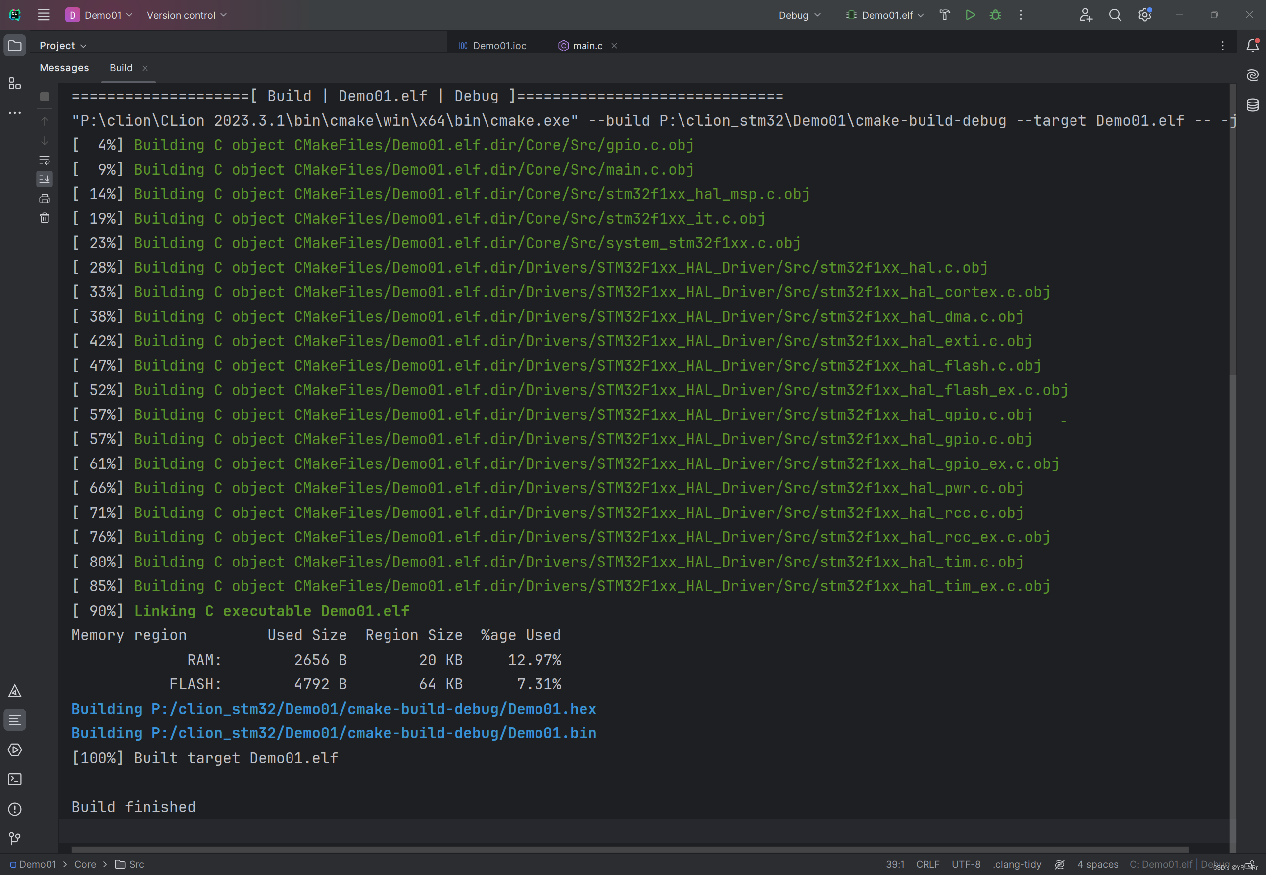This screenshot has height=875, width=1266.
Task: Open the Demo01.elf run configuration dropdown
Action: (885, 15)
